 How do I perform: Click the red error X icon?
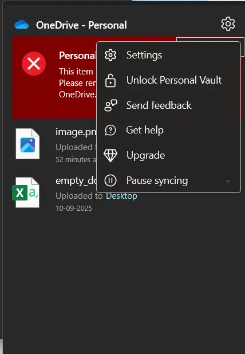click(x=34, y=64)
